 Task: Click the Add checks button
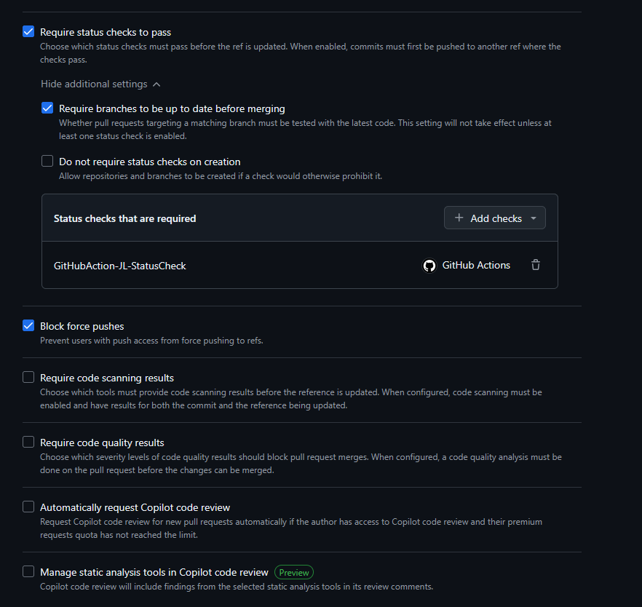click(x=494, y=218)
